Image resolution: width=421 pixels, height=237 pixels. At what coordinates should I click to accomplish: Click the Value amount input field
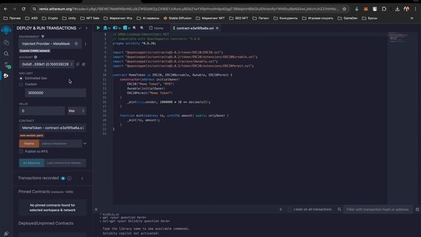point(42,111)
